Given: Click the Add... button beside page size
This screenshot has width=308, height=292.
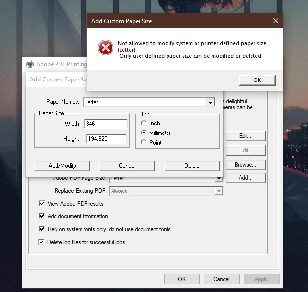Looking at the screenshot, I should click(246, 178).
